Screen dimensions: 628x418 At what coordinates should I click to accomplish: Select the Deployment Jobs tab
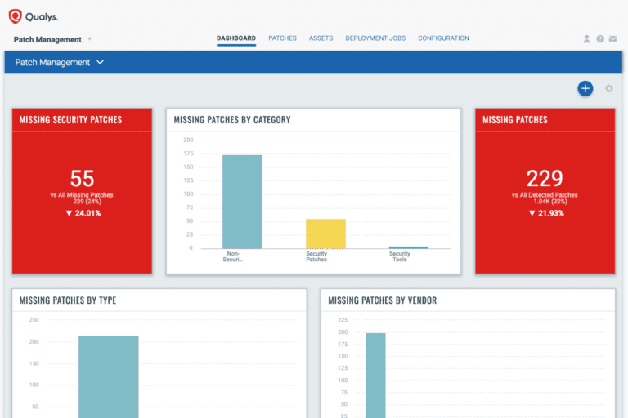coord(375,38)
